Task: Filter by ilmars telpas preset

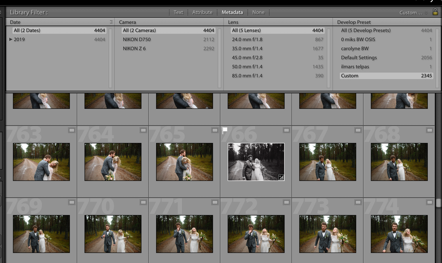Action: coord(386,66)
